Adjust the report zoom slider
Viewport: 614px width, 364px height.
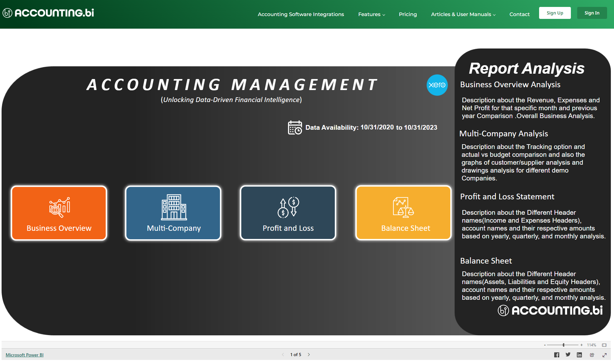(563, 345)
